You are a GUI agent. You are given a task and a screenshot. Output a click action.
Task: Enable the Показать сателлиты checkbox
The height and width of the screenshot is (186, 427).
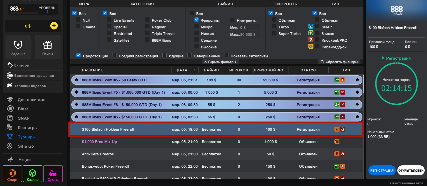(x=226, y=55)
